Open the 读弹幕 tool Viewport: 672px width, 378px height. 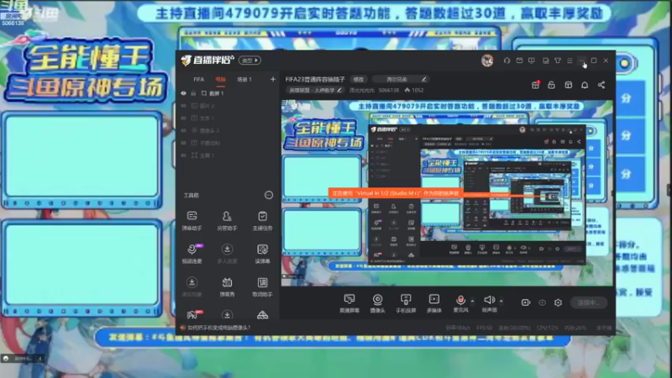pos(262,254)
